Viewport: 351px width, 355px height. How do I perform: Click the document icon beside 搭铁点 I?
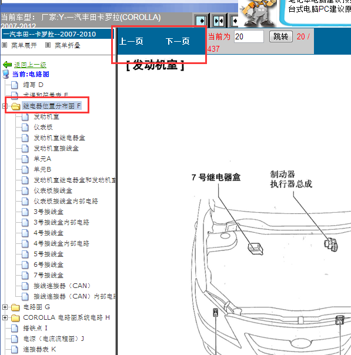15,329
